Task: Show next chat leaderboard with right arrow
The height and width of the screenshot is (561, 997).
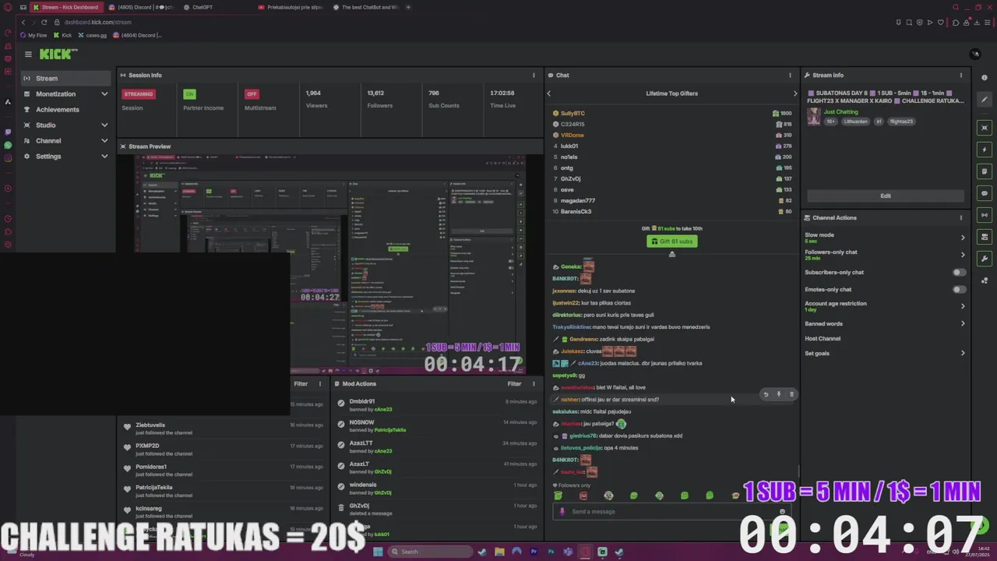Action: point(795,93)
